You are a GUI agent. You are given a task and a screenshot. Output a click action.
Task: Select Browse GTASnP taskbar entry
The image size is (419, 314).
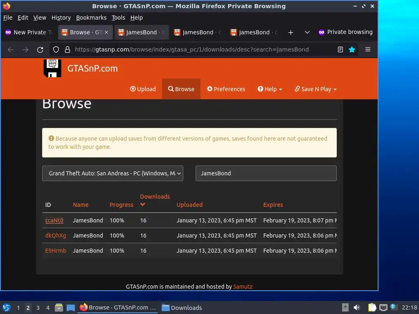(117, 307)
